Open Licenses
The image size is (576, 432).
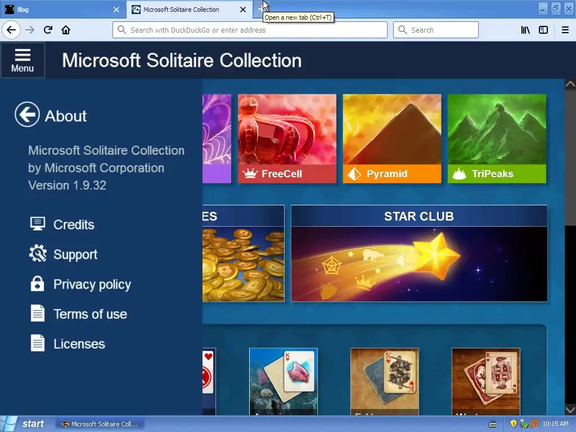coord(79,344)
